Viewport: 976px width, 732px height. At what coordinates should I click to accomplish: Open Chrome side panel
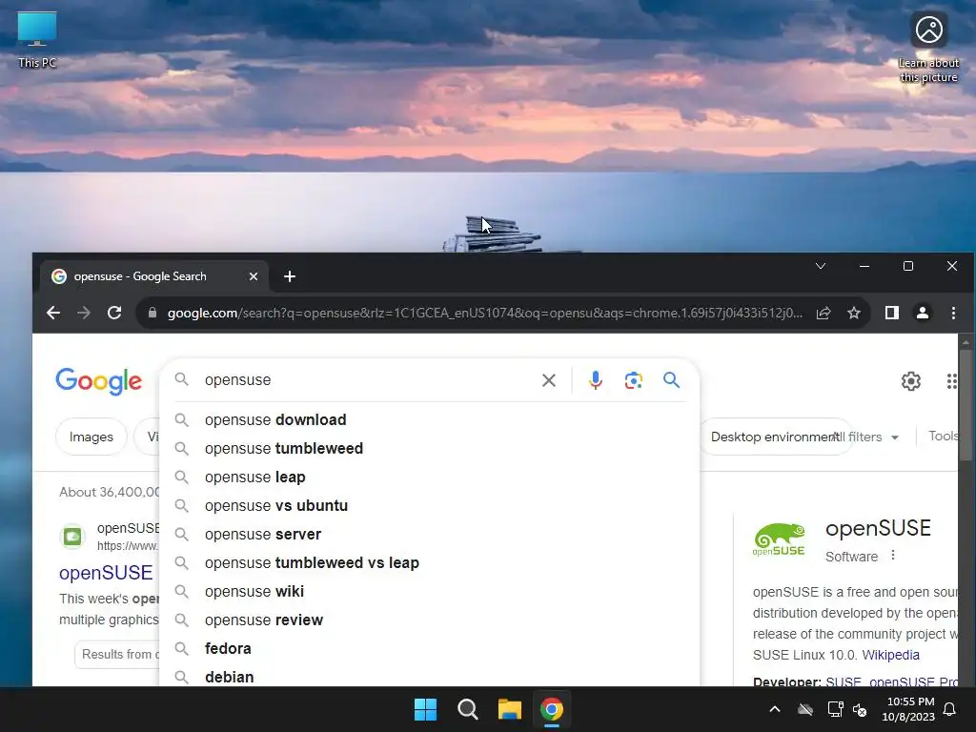(892, 313)
